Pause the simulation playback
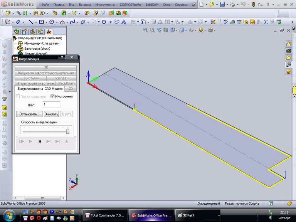 [40, 141]
